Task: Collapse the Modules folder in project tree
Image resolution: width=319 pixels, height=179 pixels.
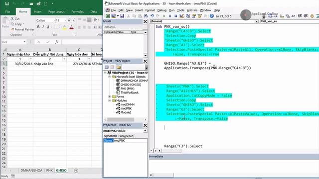Action: click(110, 100)
